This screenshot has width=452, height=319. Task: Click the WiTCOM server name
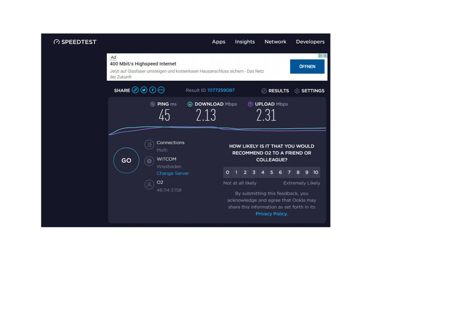pos(166,159)
